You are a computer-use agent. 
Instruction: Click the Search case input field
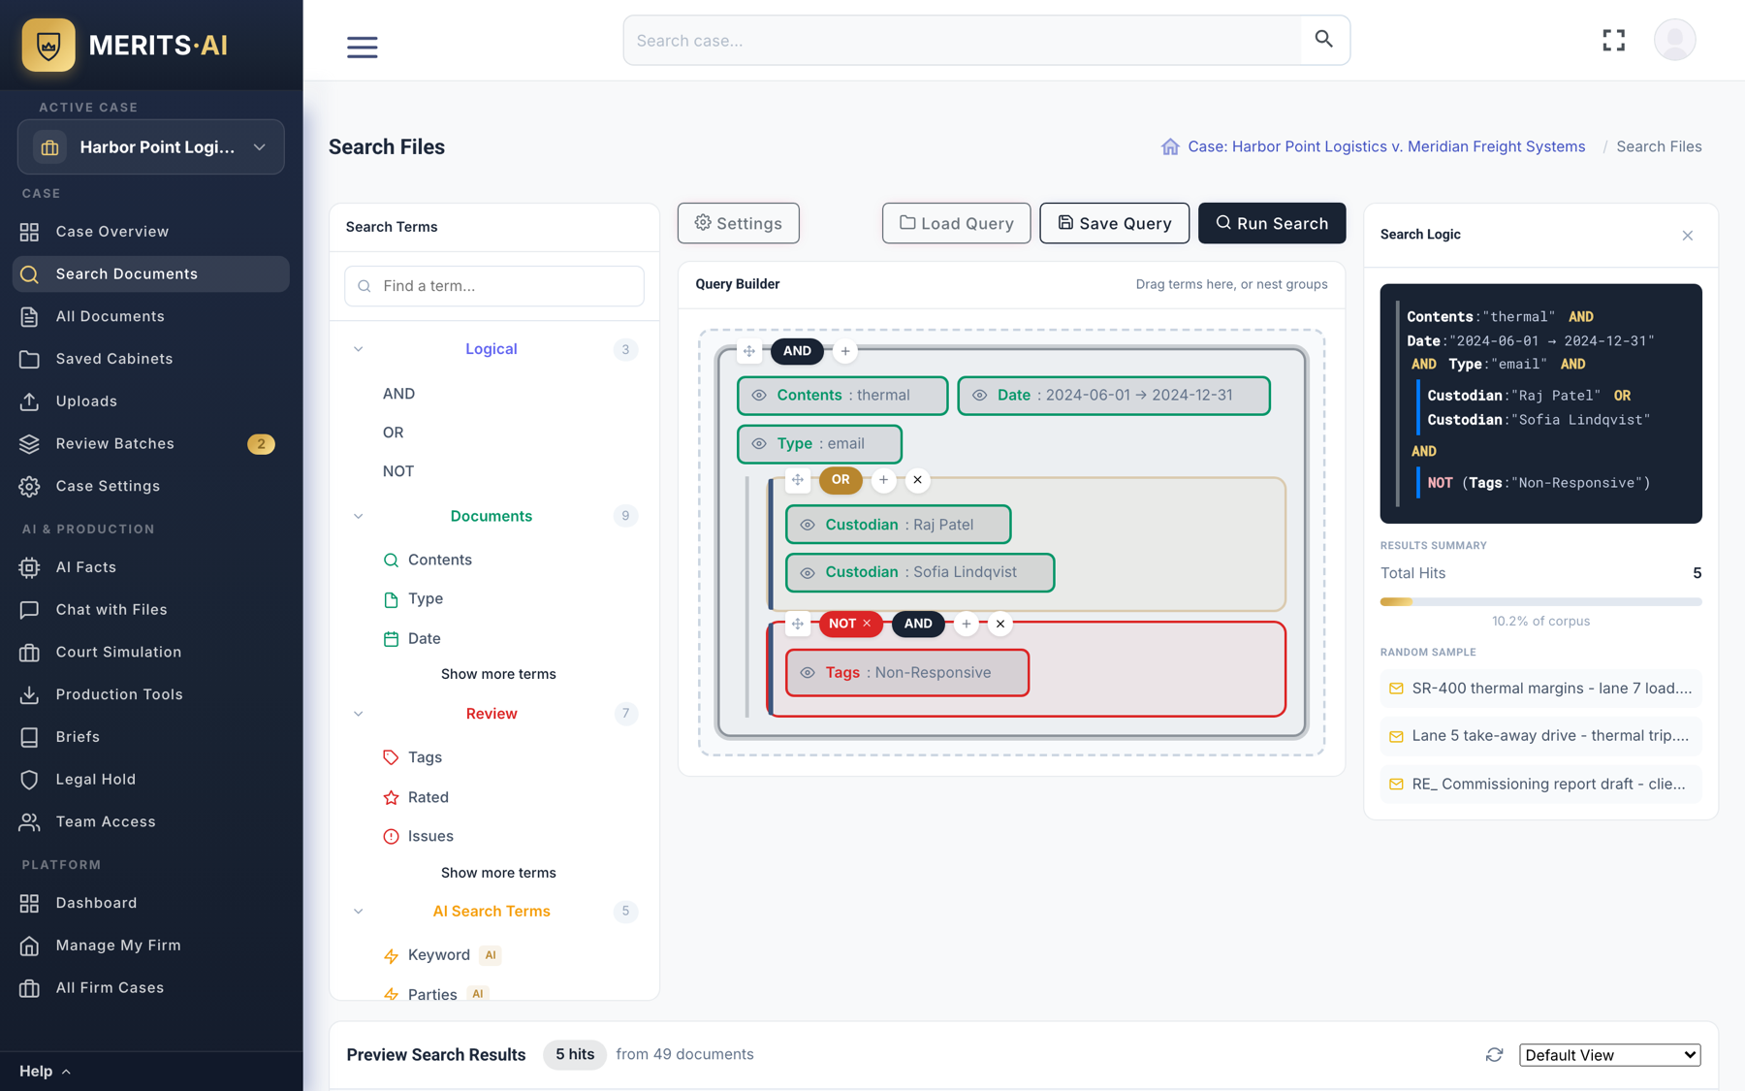[x=964, y=40]
